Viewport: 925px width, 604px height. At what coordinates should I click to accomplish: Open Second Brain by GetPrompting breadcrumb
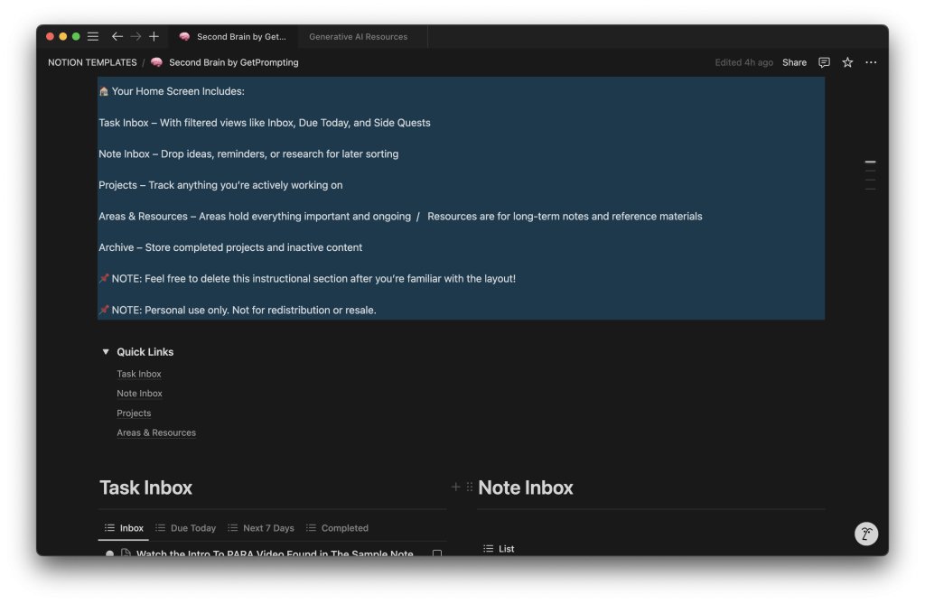click(234, 62)
